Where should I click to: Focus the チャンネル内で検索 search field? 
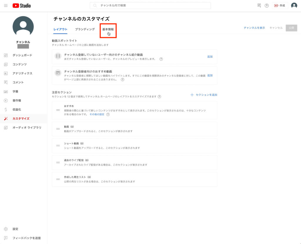click(x=153, y=6)
